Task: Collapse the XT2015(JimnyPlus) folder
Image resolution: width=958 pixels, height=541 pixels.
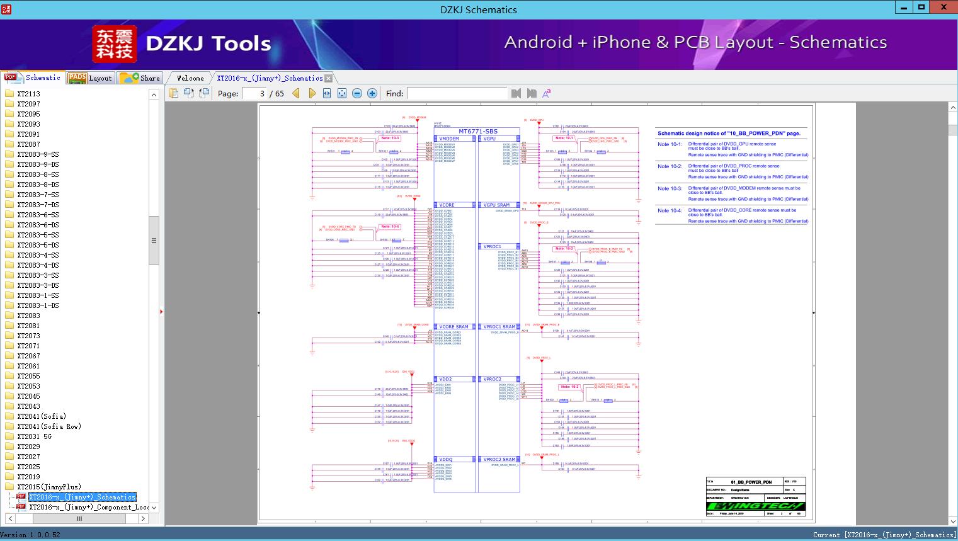Action: [43, 487]
